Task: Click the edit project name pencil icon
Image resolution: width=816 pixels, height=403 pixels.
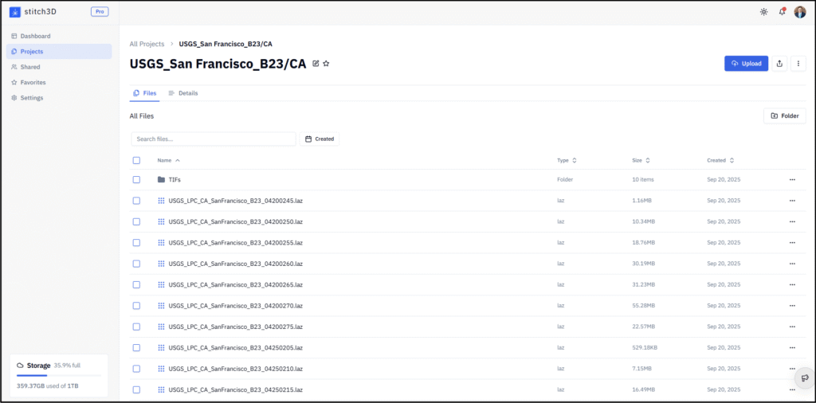Action: [x=316, y=64]
